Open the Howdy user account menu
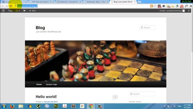This screenshot has width=193, height=109. point(172,11)
